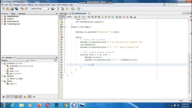Click the Search (Ctrl+I) field
The image size is (192, 108).
coord(178,4)
